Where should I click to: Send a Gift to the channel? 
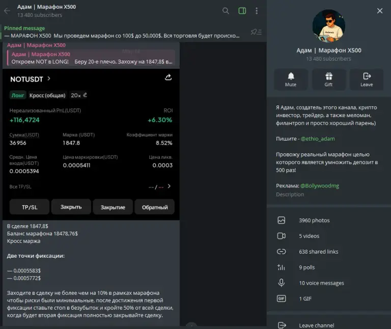329,79
